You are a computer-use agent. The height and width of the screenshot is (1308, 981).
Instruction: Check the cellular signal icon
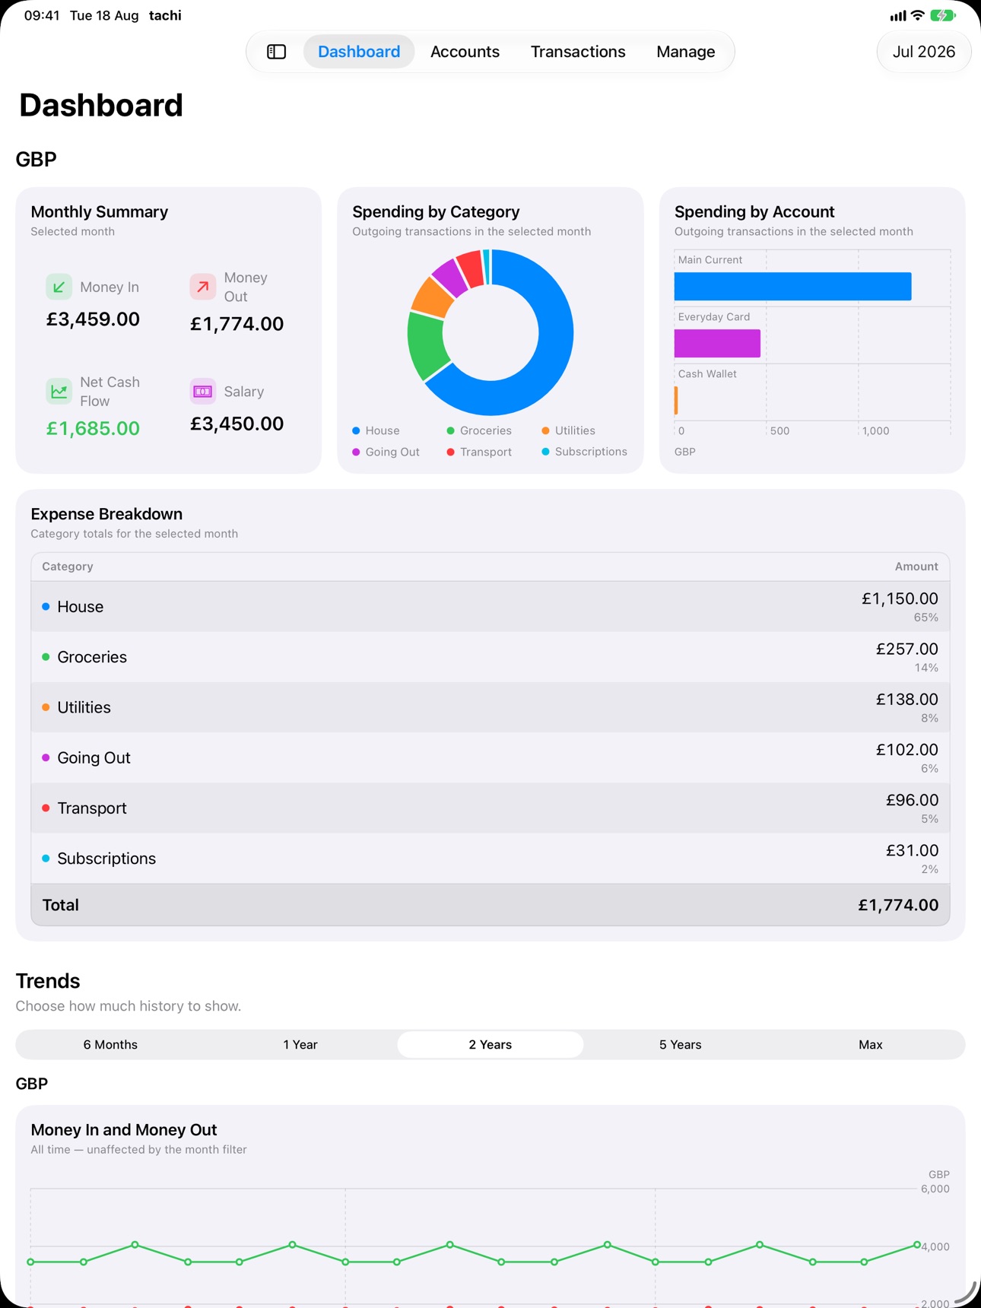pyautogui.click(x=898, y=15)
